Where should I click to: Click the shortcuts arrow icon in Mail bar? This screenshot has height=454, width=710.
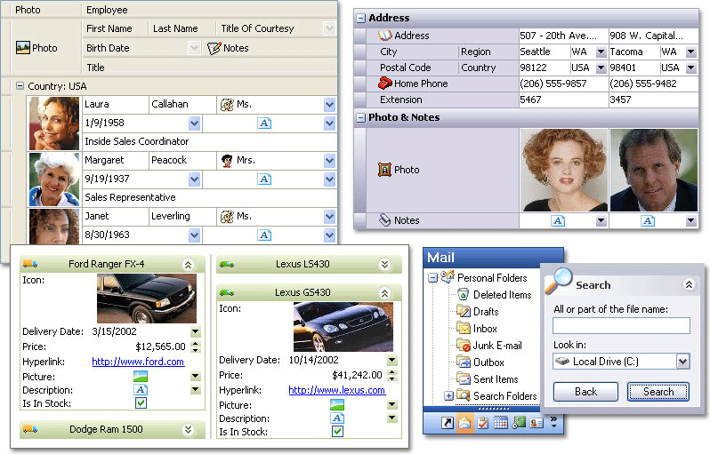click(447, 423)
